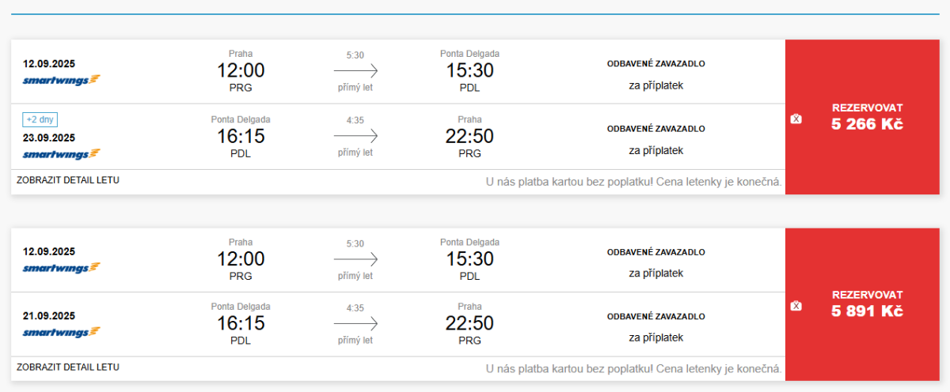Click the Smartwings logo beside the 23.09.2025 return flight
This screenshot has height=392, width=950.
tap(61, 153)
